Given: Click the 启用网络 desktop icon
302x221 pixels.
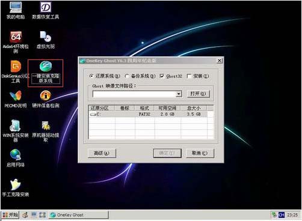Looking at the screenshot, I should point(16,158).
